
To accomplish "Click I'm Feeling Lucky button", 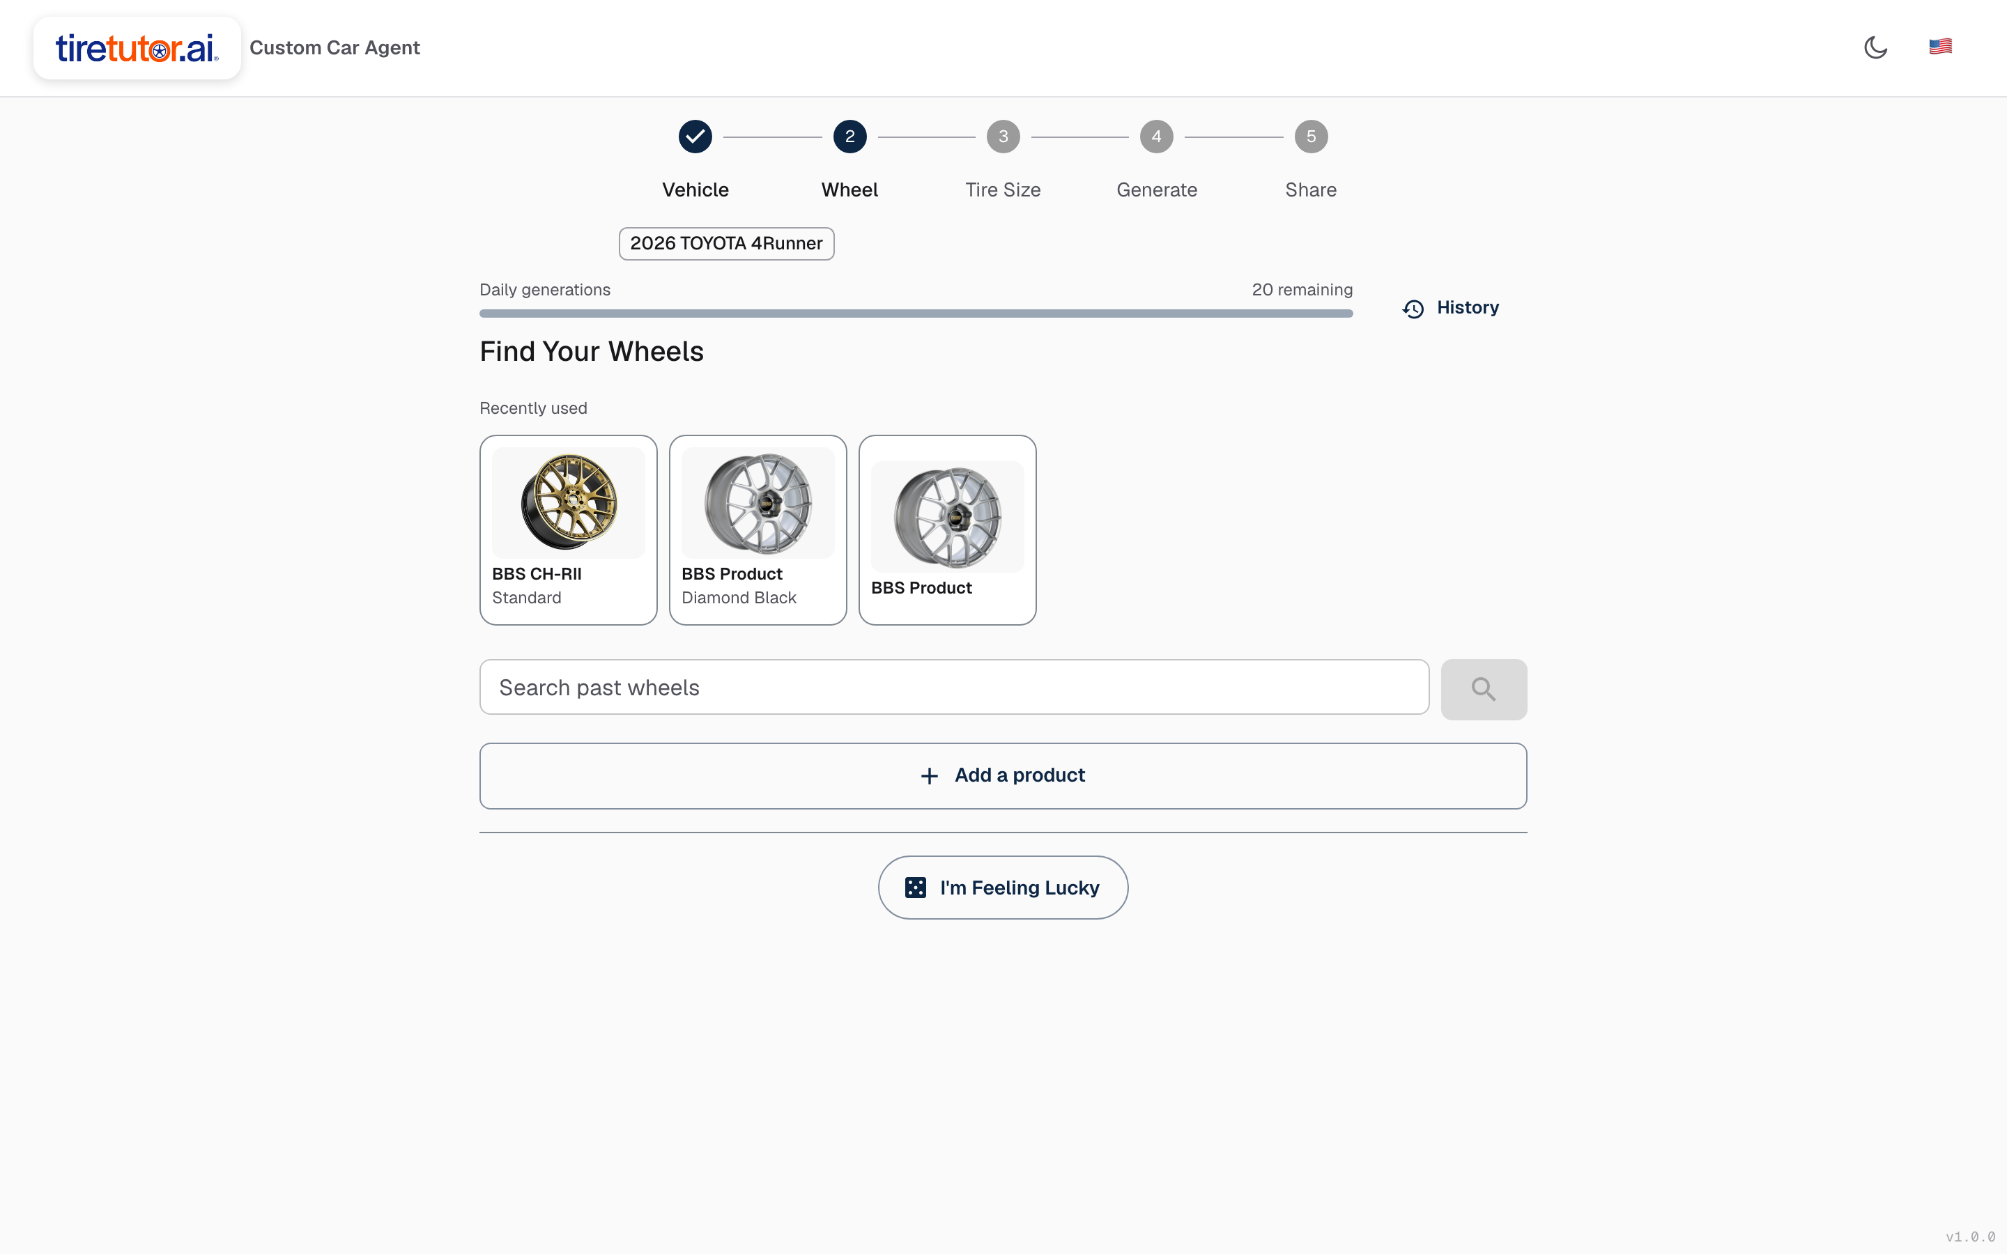I will point(1003,888).
